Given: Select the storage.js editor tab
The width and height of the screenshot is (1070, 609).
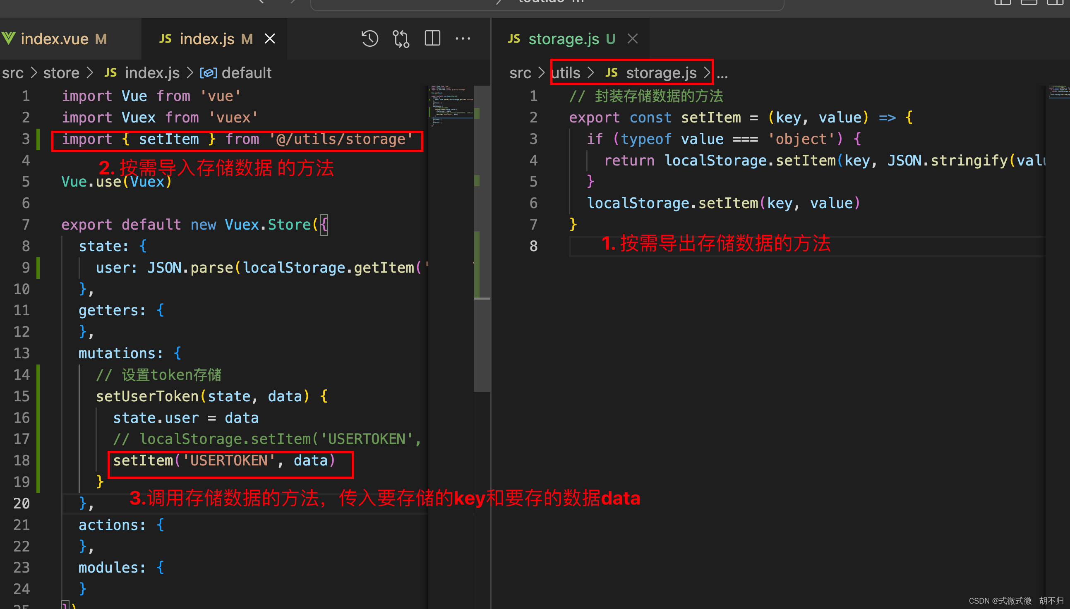Looking at the screenshot, I should click(x=564, y=39).
